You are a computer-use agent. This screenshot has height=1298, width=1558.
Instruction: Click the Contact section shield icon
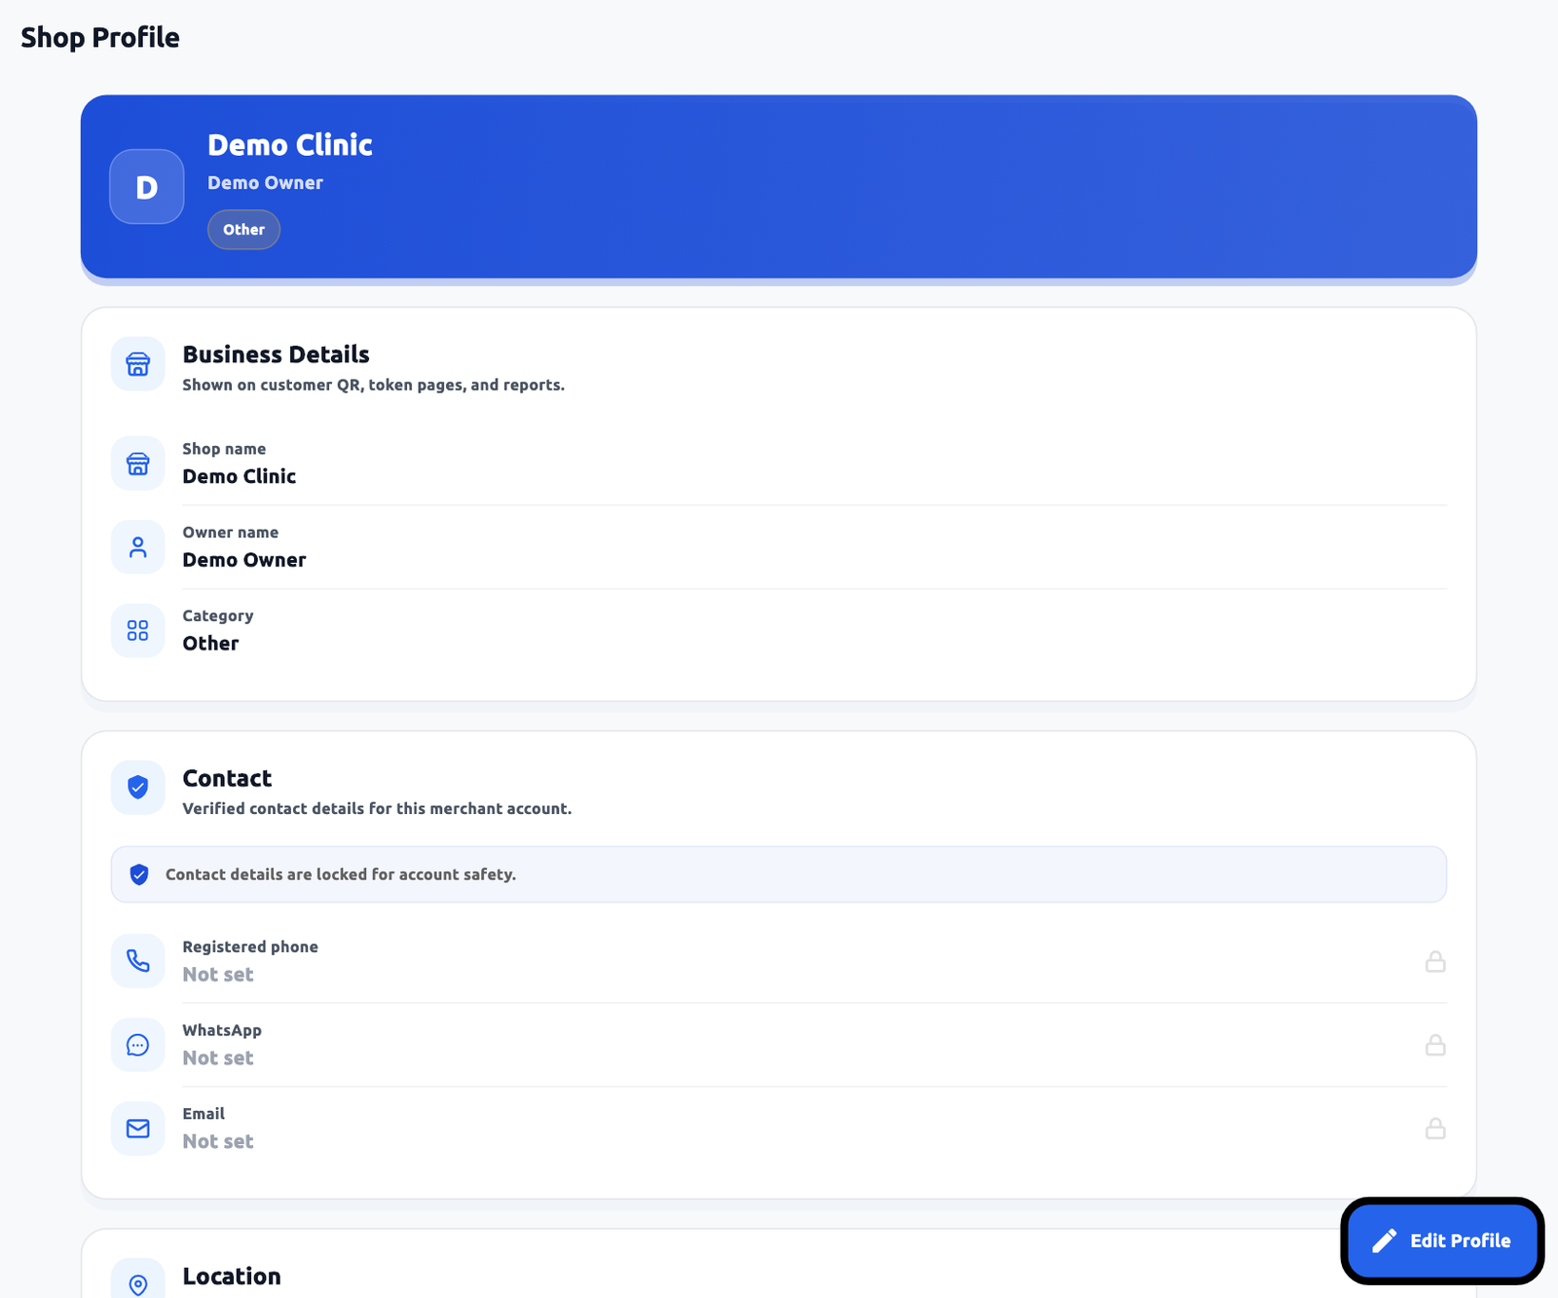138,788
